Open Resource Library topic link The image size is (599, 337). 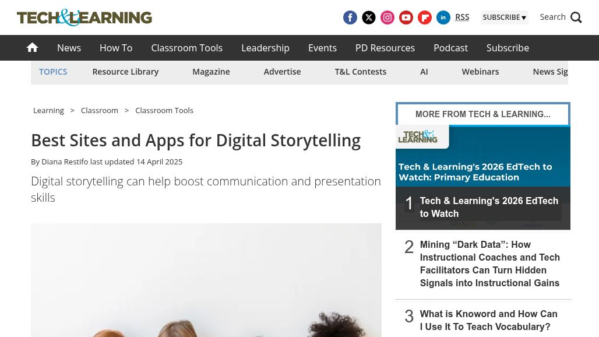coord(125,72)
